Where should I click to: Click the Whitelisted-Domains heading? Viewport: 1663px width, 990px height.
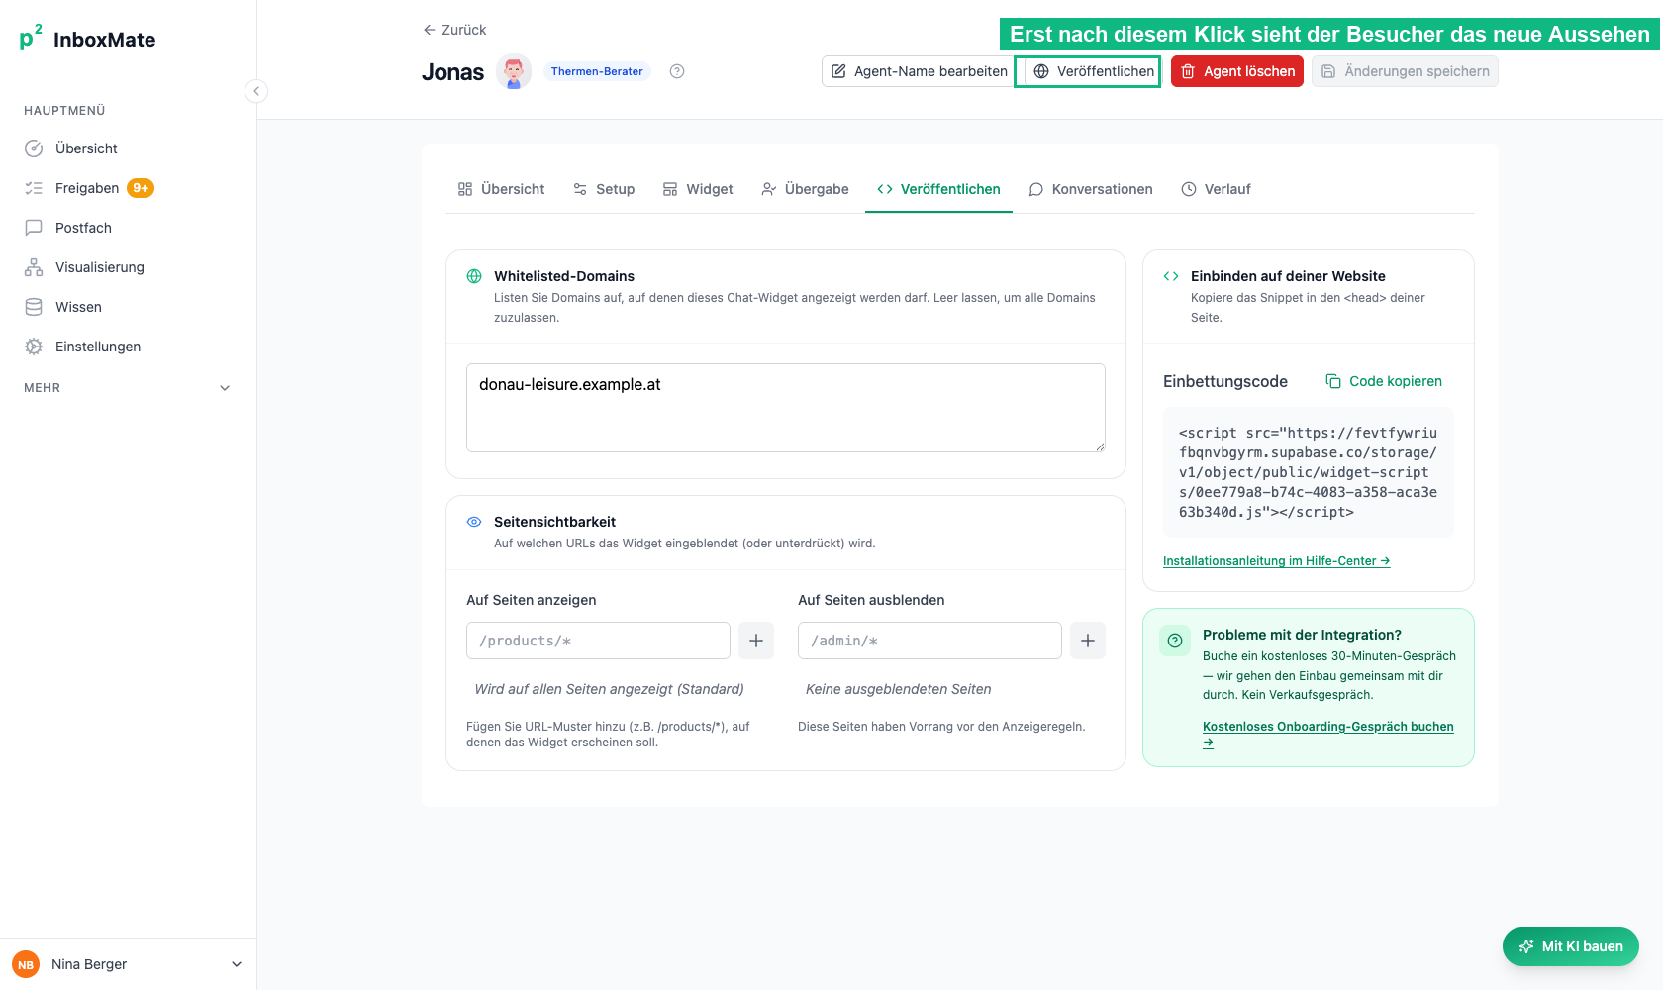click(564, 276)
